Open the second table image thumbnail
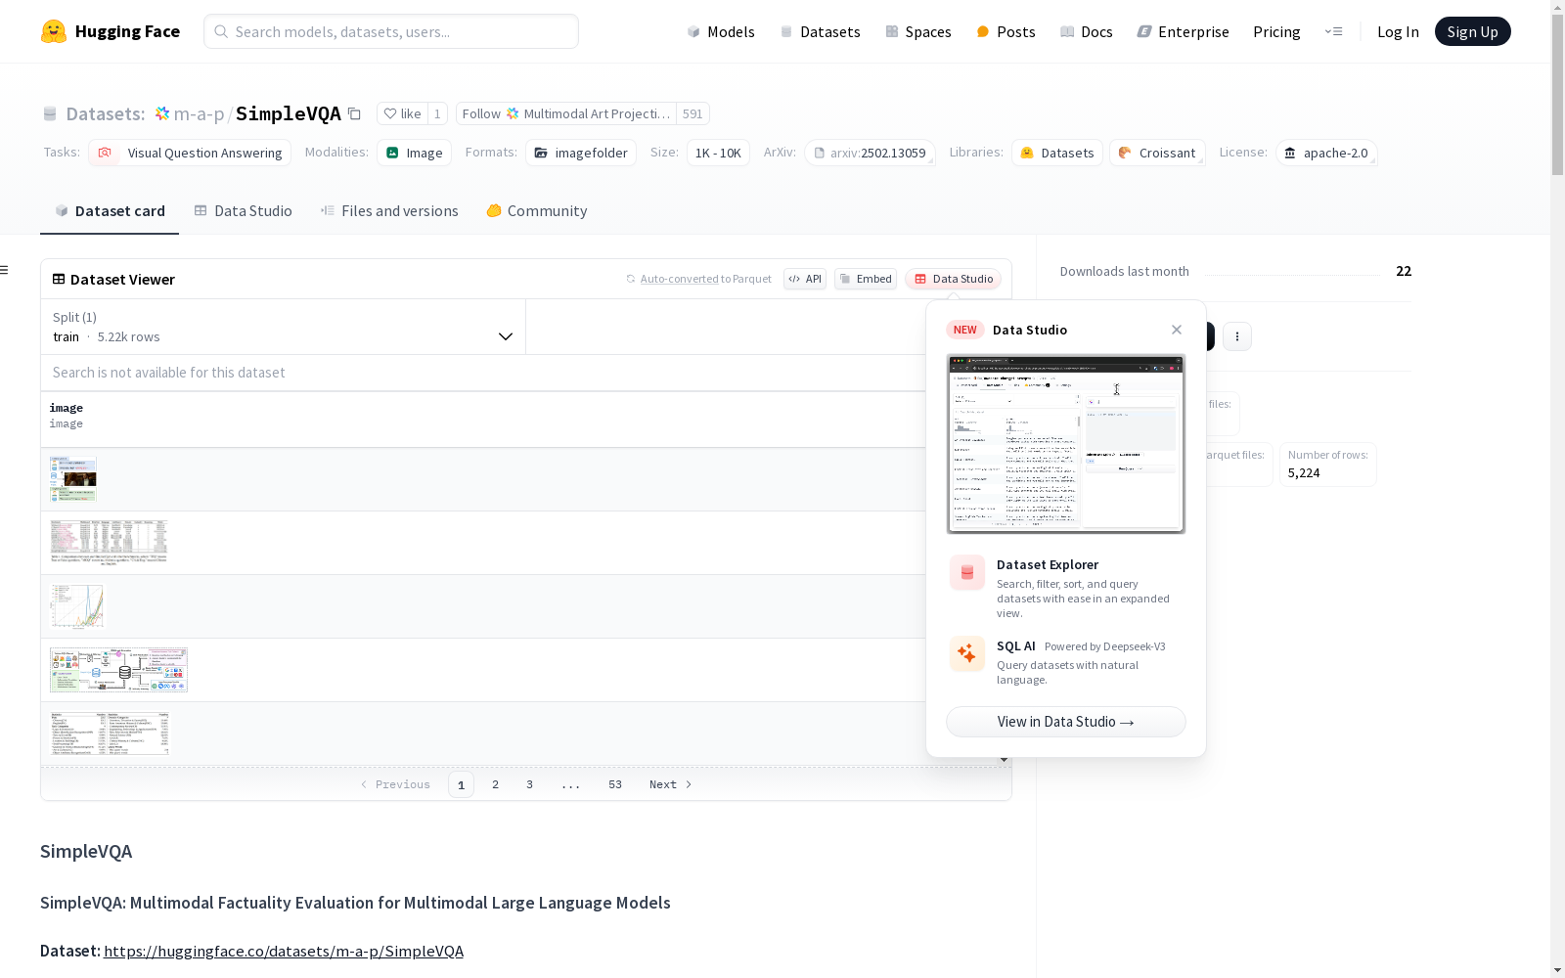The width and height of the screenshot is (1565, 978). [110, 543]
